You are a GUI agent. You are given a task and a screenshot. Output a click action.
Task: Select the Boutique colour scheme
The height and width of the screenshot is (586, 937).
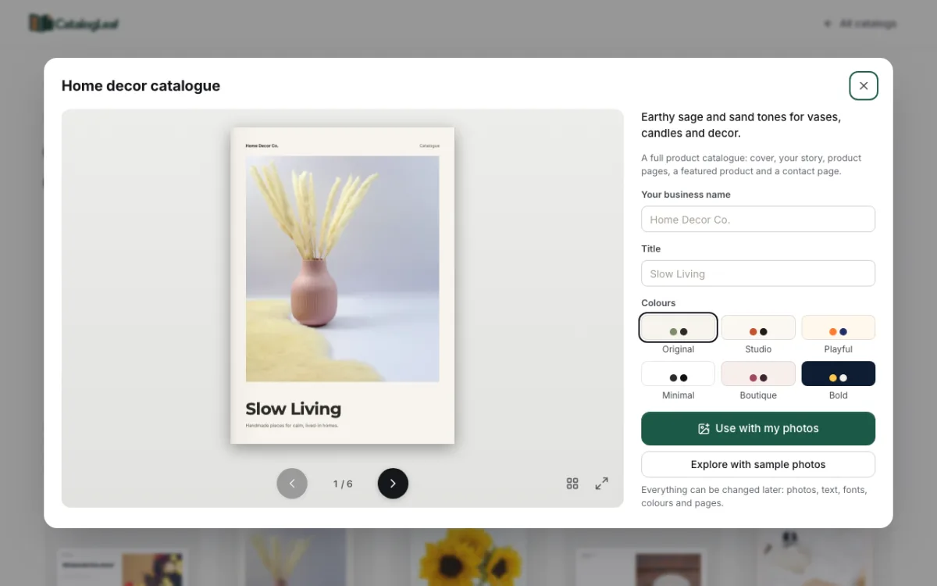(758, 373)
